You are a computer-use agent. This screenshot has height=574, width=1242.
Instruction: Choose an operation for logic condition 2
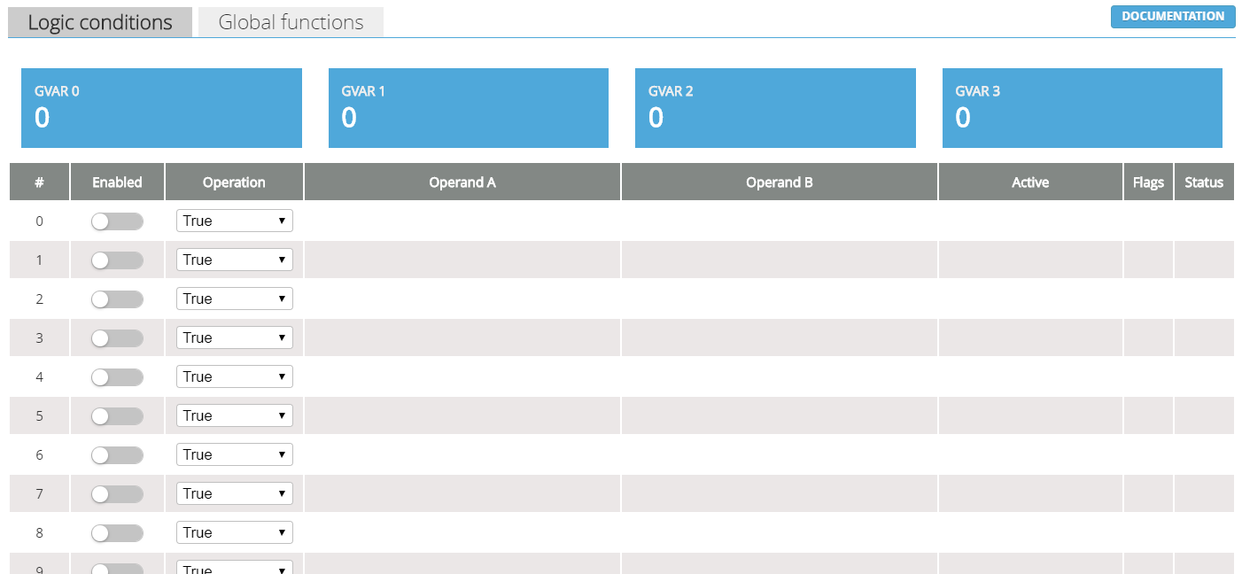tap(234, 299)
